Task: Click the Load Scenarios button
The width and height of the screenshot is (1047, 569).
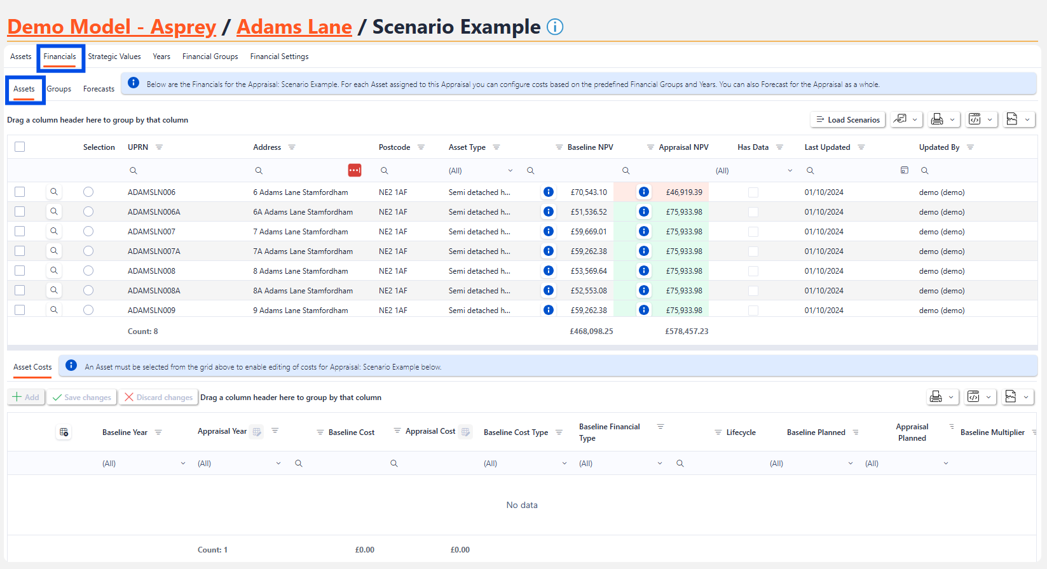Action: click(848, 119)
